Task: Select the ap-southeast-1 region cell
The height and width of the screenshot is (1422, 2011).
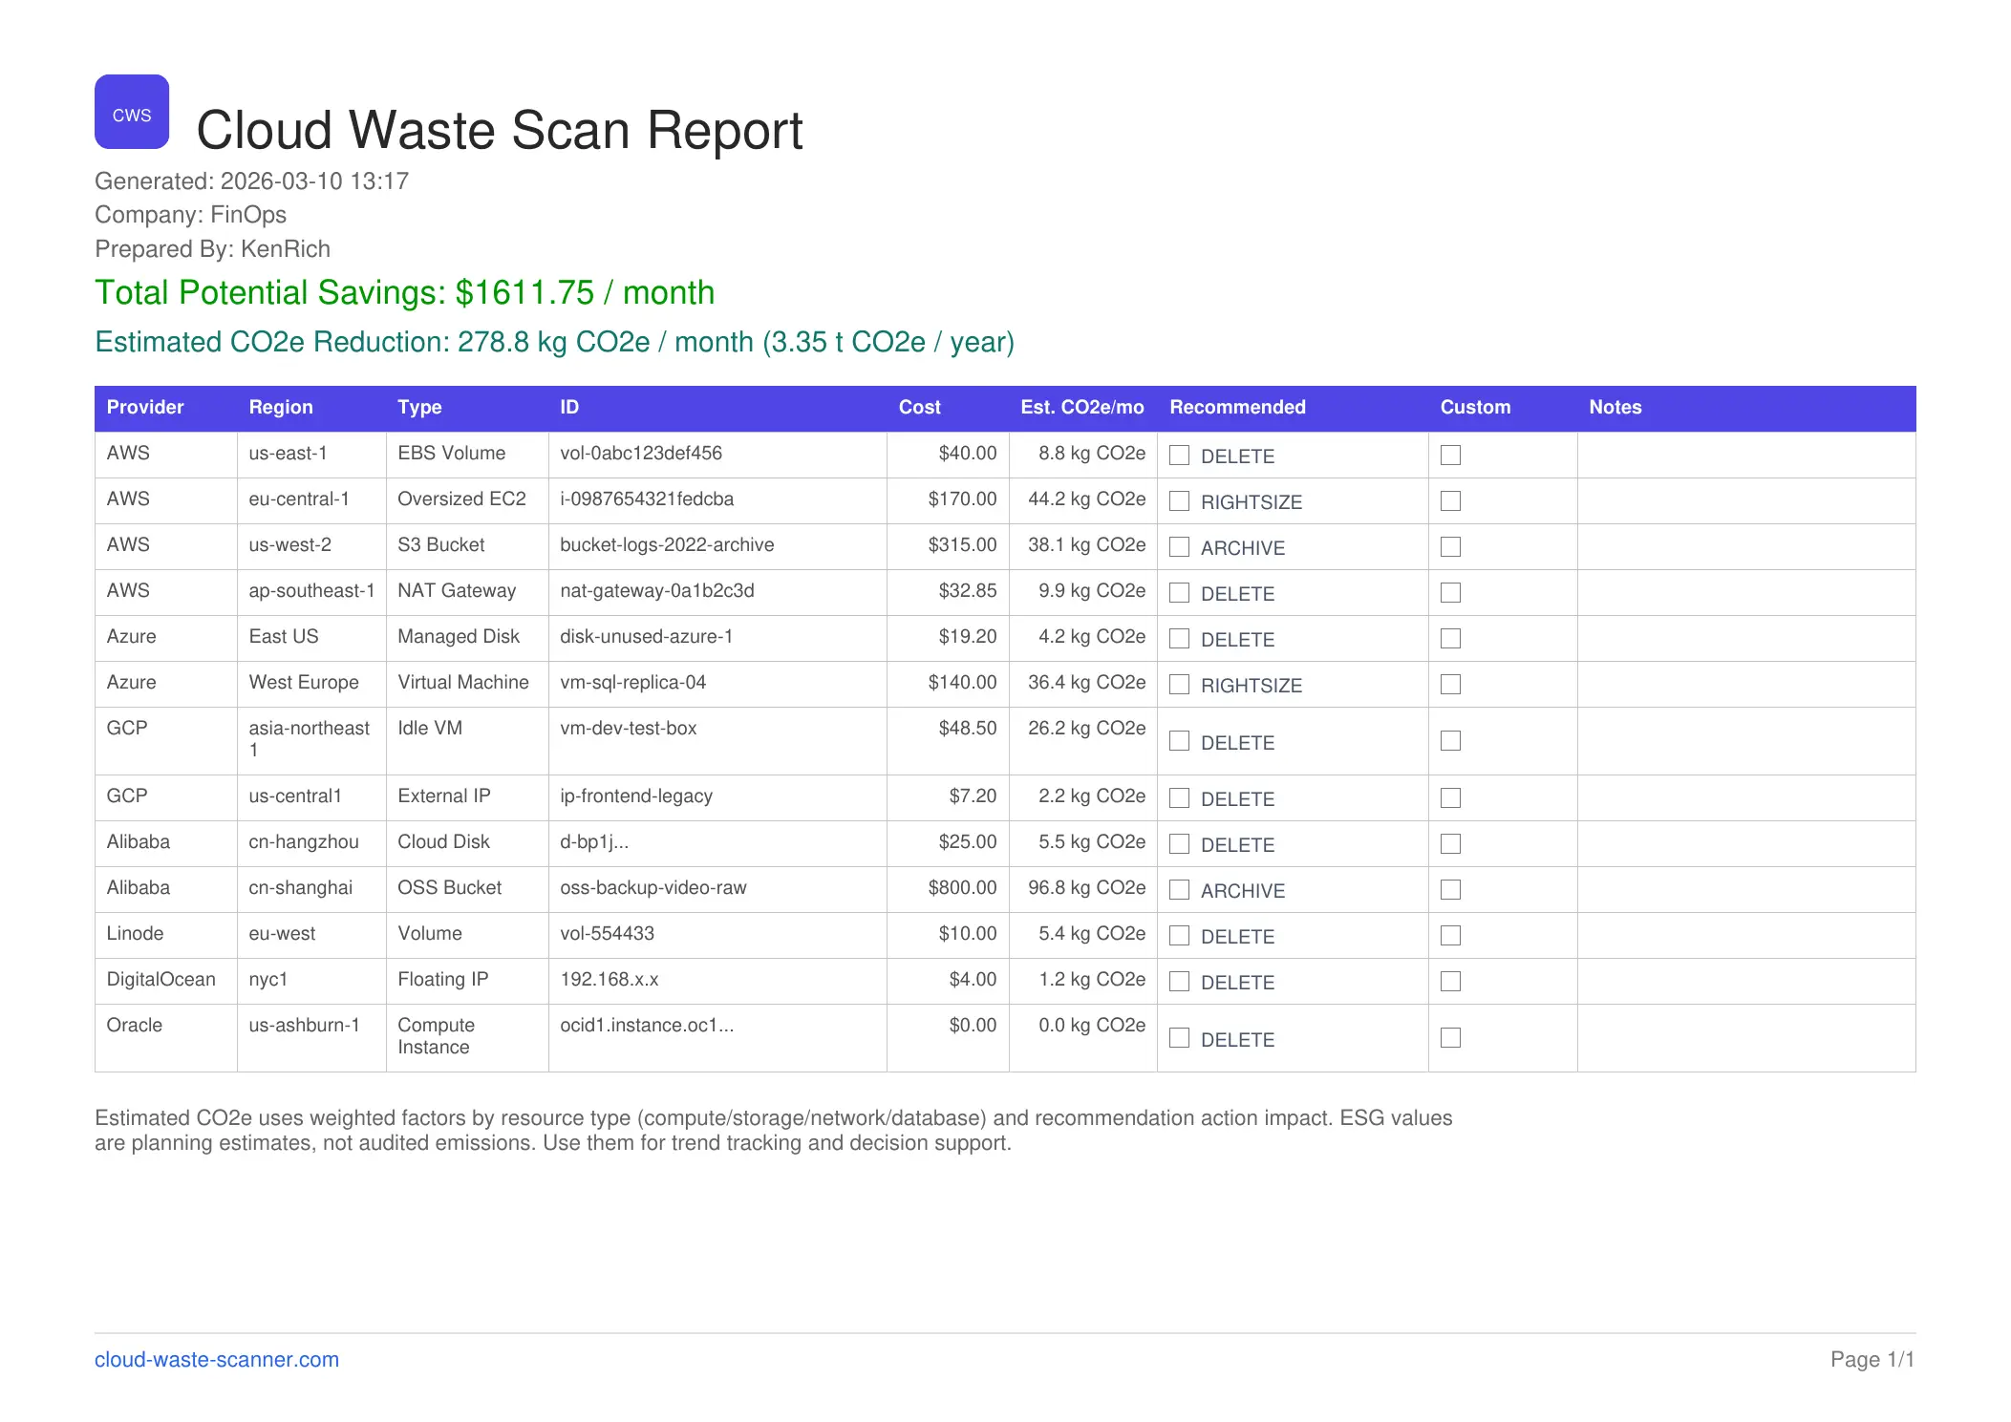Action: (311, 592)
